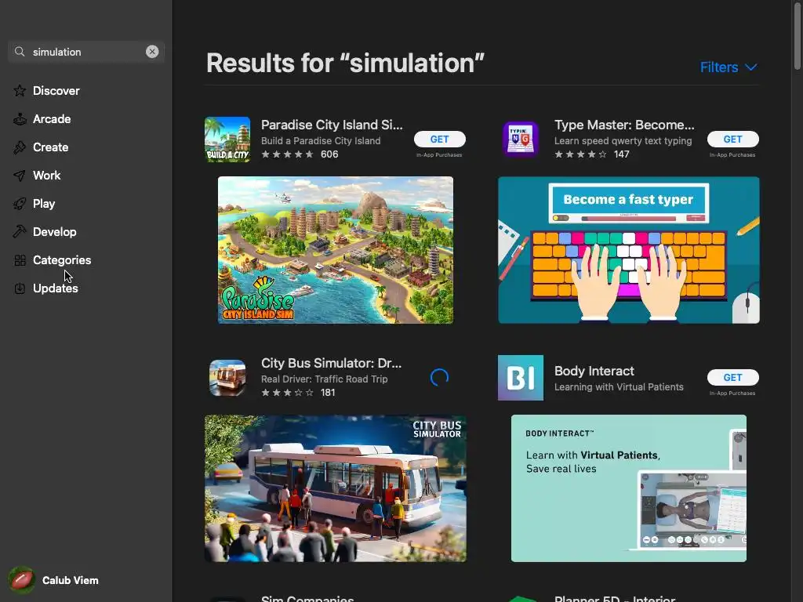This screenshot has width=803, height=602.
Task: Go to the Arcade section
Action: coord(52,119)
